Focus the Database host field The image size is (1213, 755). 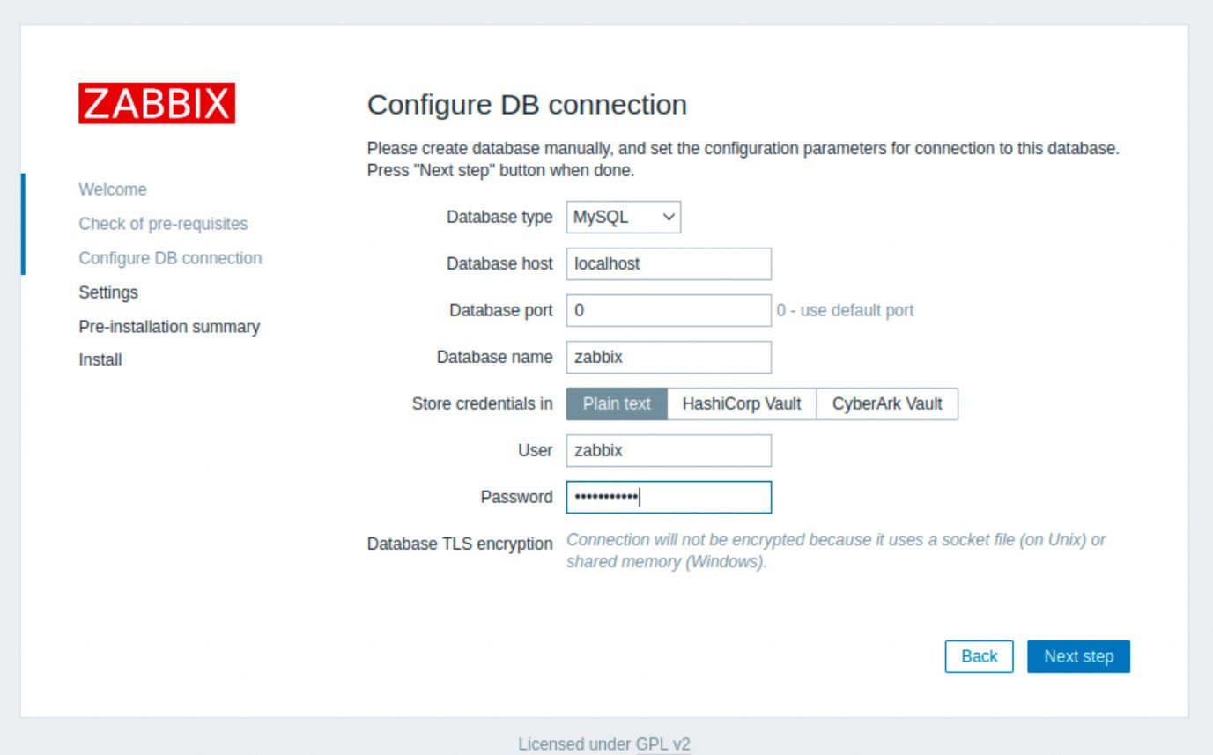click(669, 263)
